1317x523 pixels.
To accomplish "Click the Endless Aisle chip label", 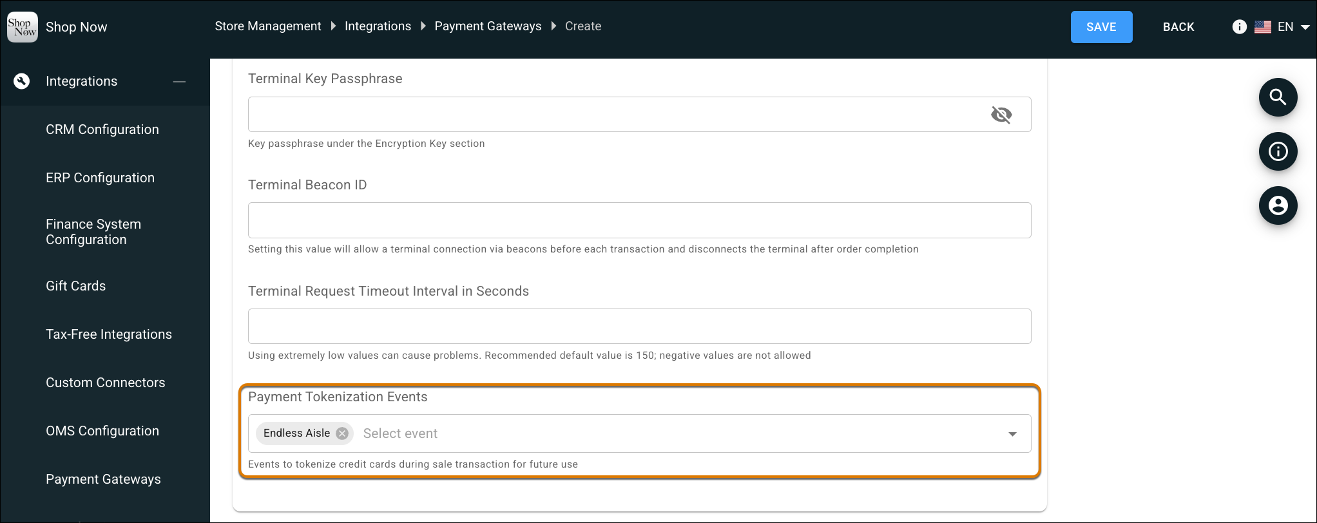I will 296,433.
